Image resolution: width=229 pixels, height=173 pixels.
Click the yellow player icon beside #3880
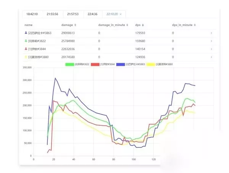coord(26,57)
